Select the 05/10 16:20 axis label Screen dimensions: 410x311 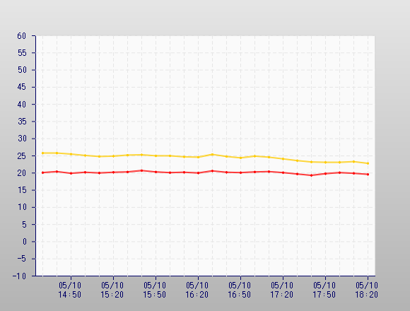click(197, 290)
